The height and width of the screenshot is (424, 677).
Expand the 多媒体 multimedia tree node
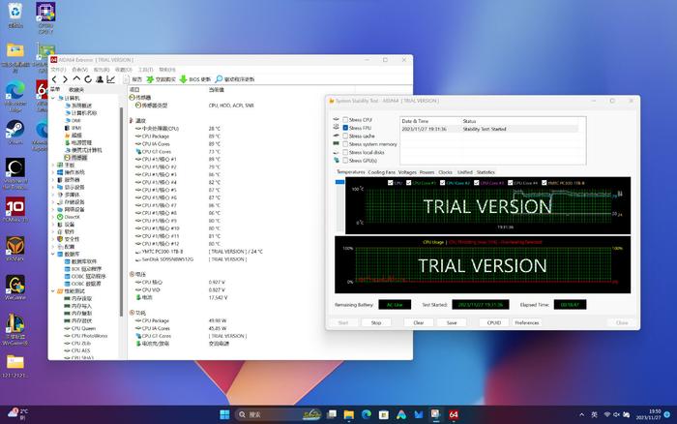(x=53, y=195)
